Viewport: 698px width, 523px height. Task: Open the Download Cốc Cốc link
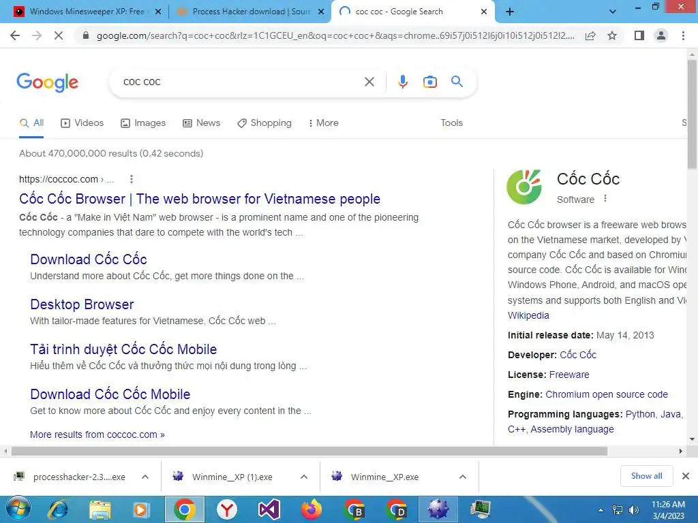click(89, 259)
